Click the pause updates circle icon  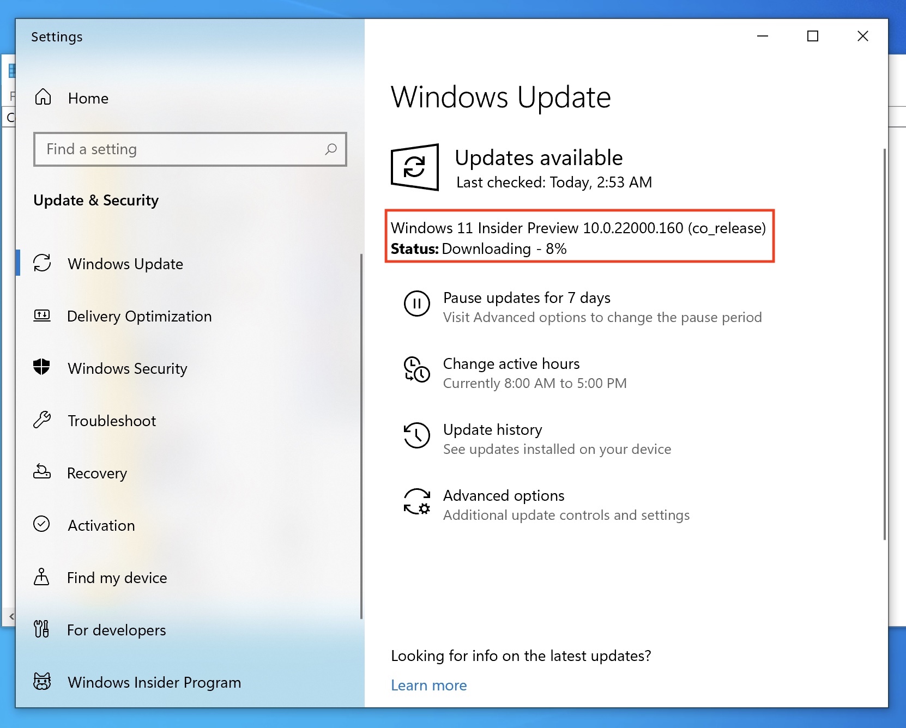(x=417, y=304)
